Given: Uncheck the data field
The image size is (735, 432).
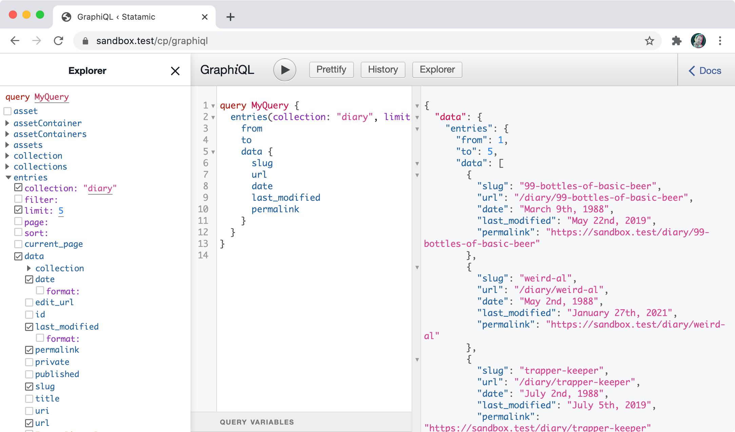Looking at the screenshot, I should (x=18, y=256).
